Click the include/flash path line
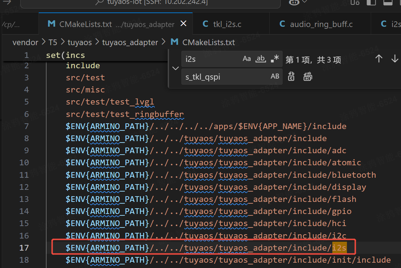 click(211, 199)
